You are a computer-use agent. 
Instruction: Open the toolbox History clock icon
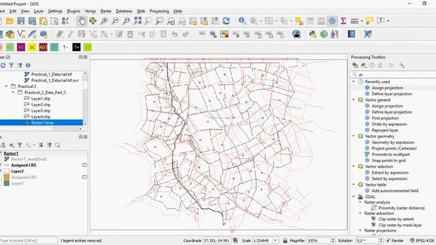coord(372,65)
